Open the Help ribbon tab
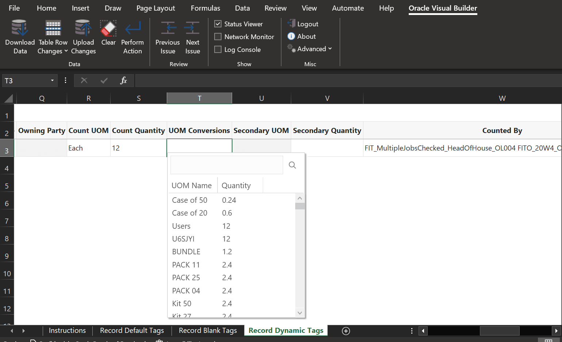The height and width of the screenshot is (342, 562). click(x=386, y=8)
